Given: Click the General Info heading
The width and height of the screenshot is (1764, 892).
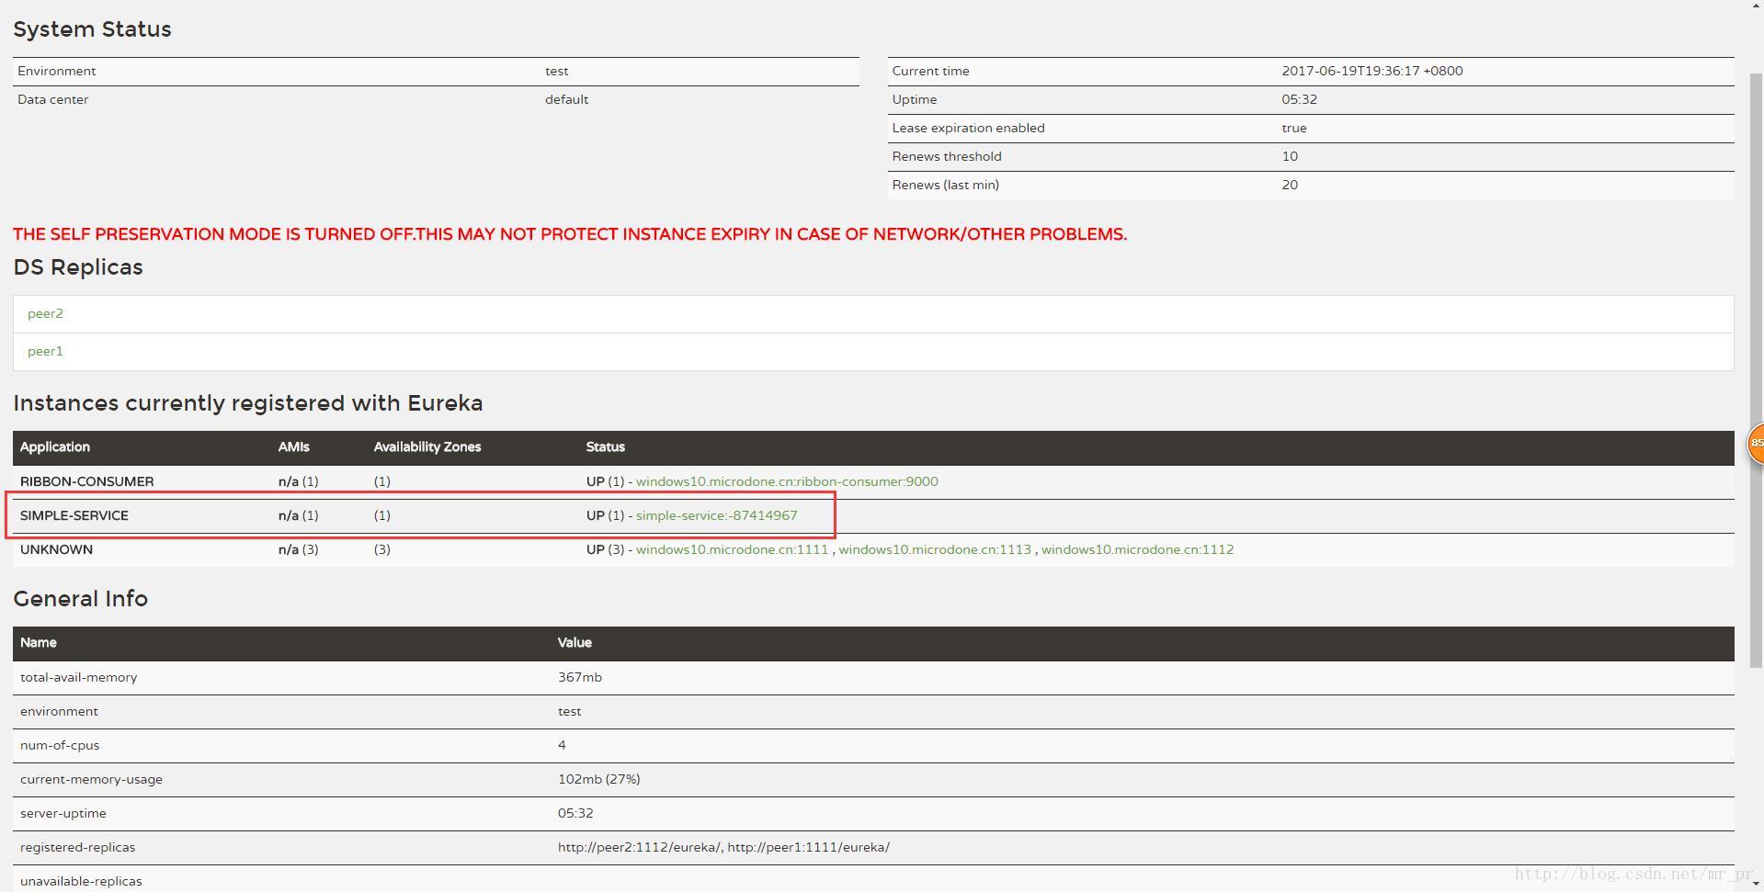Looking at the screenshot, I should (80, 599).
